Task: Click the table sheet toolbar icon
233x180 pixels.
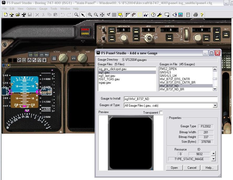Action: pyautogui.click(x=188, y=15)
